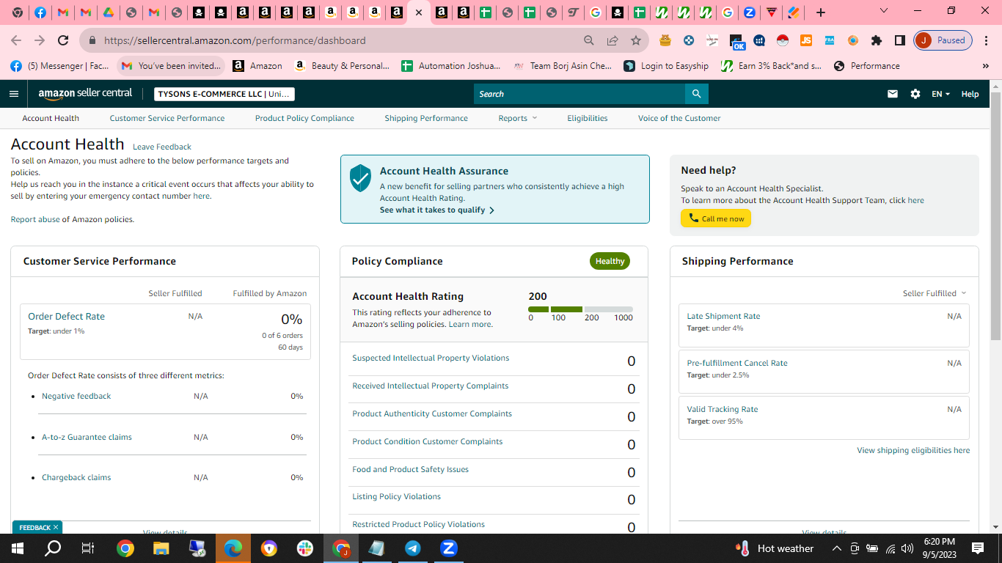1002x563 pixels.
Task: Close the active browser tab
Action: (418, 12)
